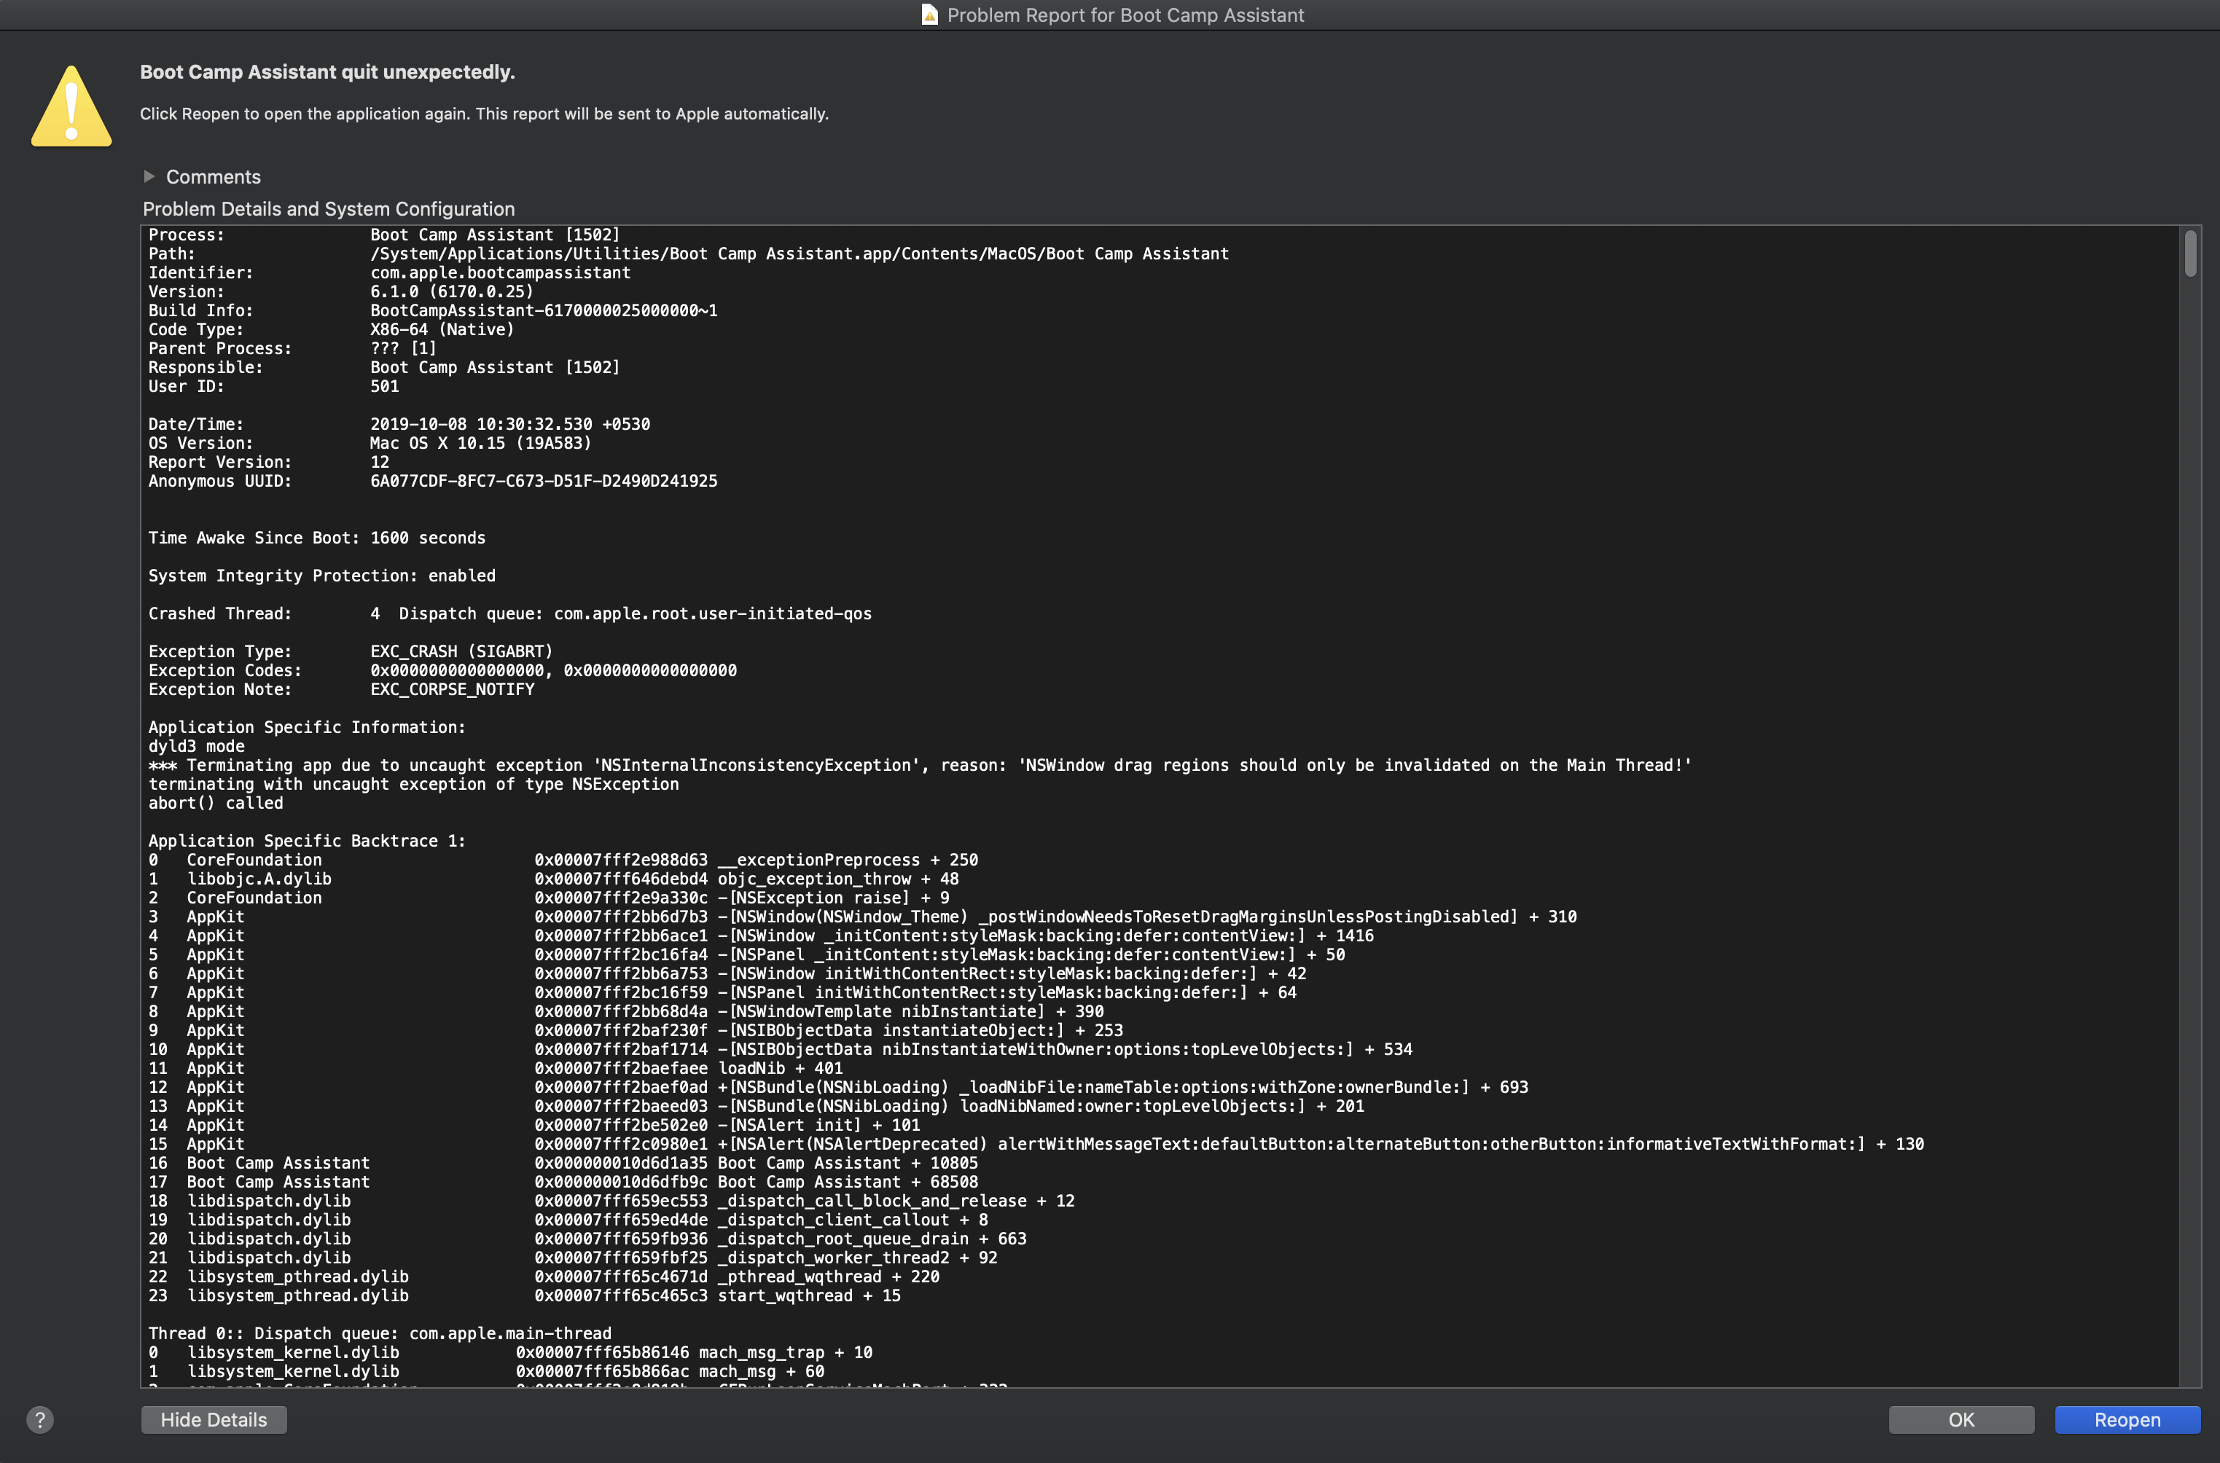Click the 'Thread 0:: Dispatch queue' header line
This screenshot has height=1463, width=2220.
[380, 1333]
